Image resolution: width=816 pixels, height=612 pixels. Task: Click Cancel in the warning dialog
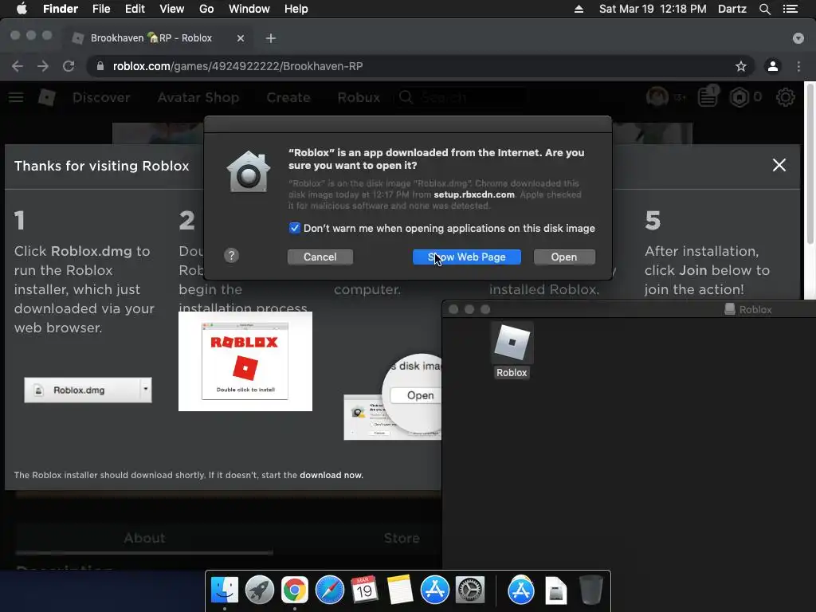[x=320, y=257]
